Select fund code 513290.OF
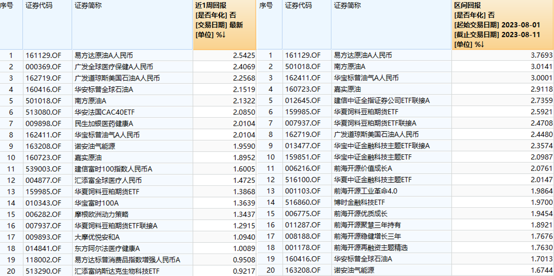The width and height of the screenshot is (554, 276). click(x=44, y=271)
